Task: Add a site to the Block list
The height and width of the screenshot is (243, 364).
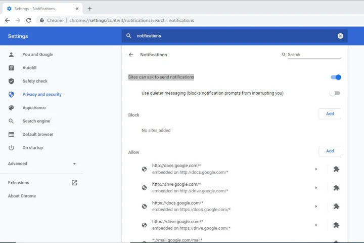Action: click(x=330, y=114)
